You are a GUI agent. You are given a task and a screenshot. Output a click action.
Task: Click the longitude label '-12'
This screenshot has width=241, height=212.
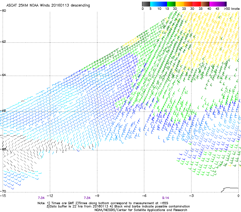pyautogui.click(x=50, y=196)
